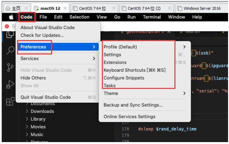Open the Apple menu icon
Image resolution: width=229 pixels, height=144 pixels.
click(x=11, y=17)
